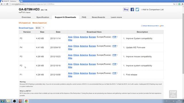Download F5 BIOS from Asia
Viewport: 184px width, 103px height.
tap(70, 37)
